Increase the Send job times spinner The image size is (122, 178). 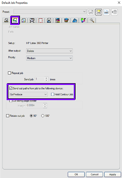point(46,78)
